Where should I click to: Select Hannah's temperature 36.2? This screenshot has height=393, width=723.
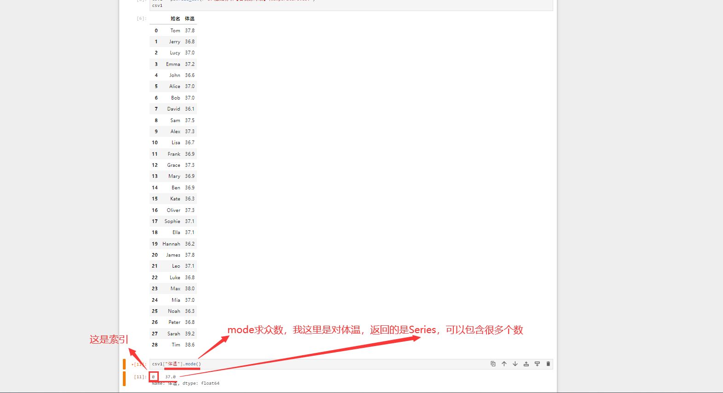point(190,244)
